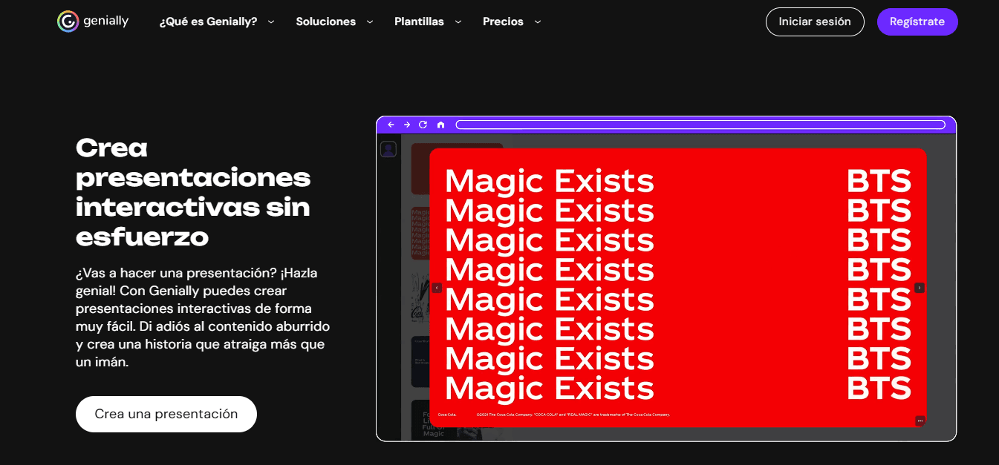Click the heading 'Crea presentaciones interactivas sin esfuerzo'
Viewport: 999px width, 465px height.
click(x=193, y=192)
